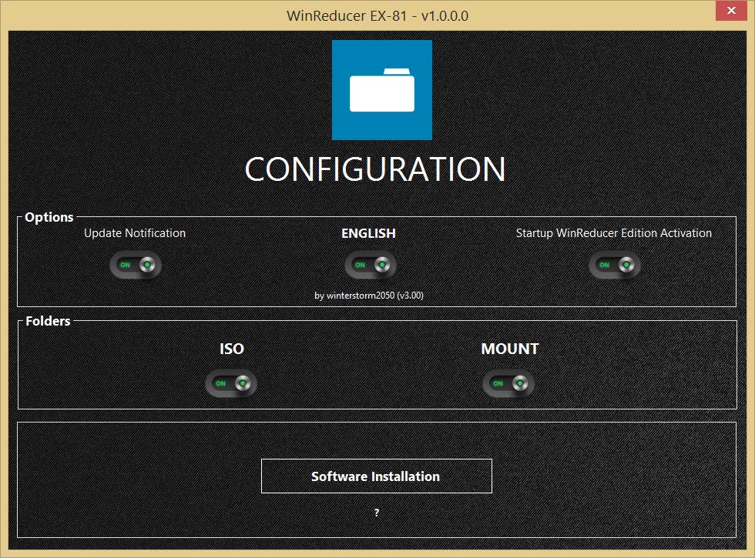Click the question mark help link
This screenshot has width=755, height=558.
(x=377, y=513)
